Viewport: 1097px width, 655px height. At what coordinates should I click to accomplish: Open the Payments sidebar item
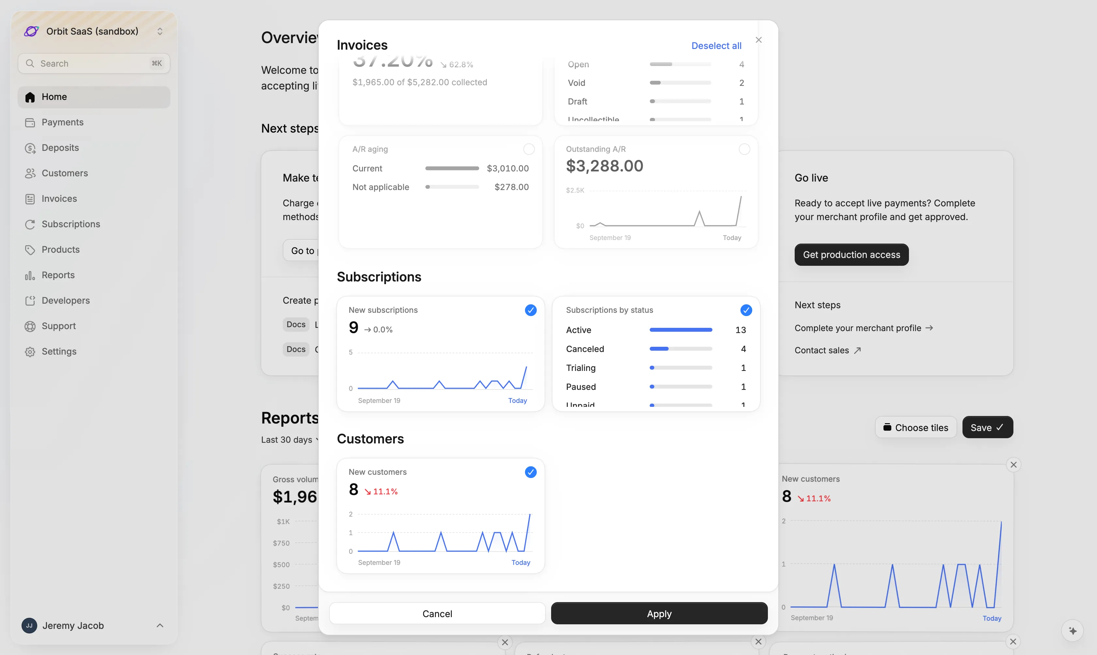click(94, 122)
